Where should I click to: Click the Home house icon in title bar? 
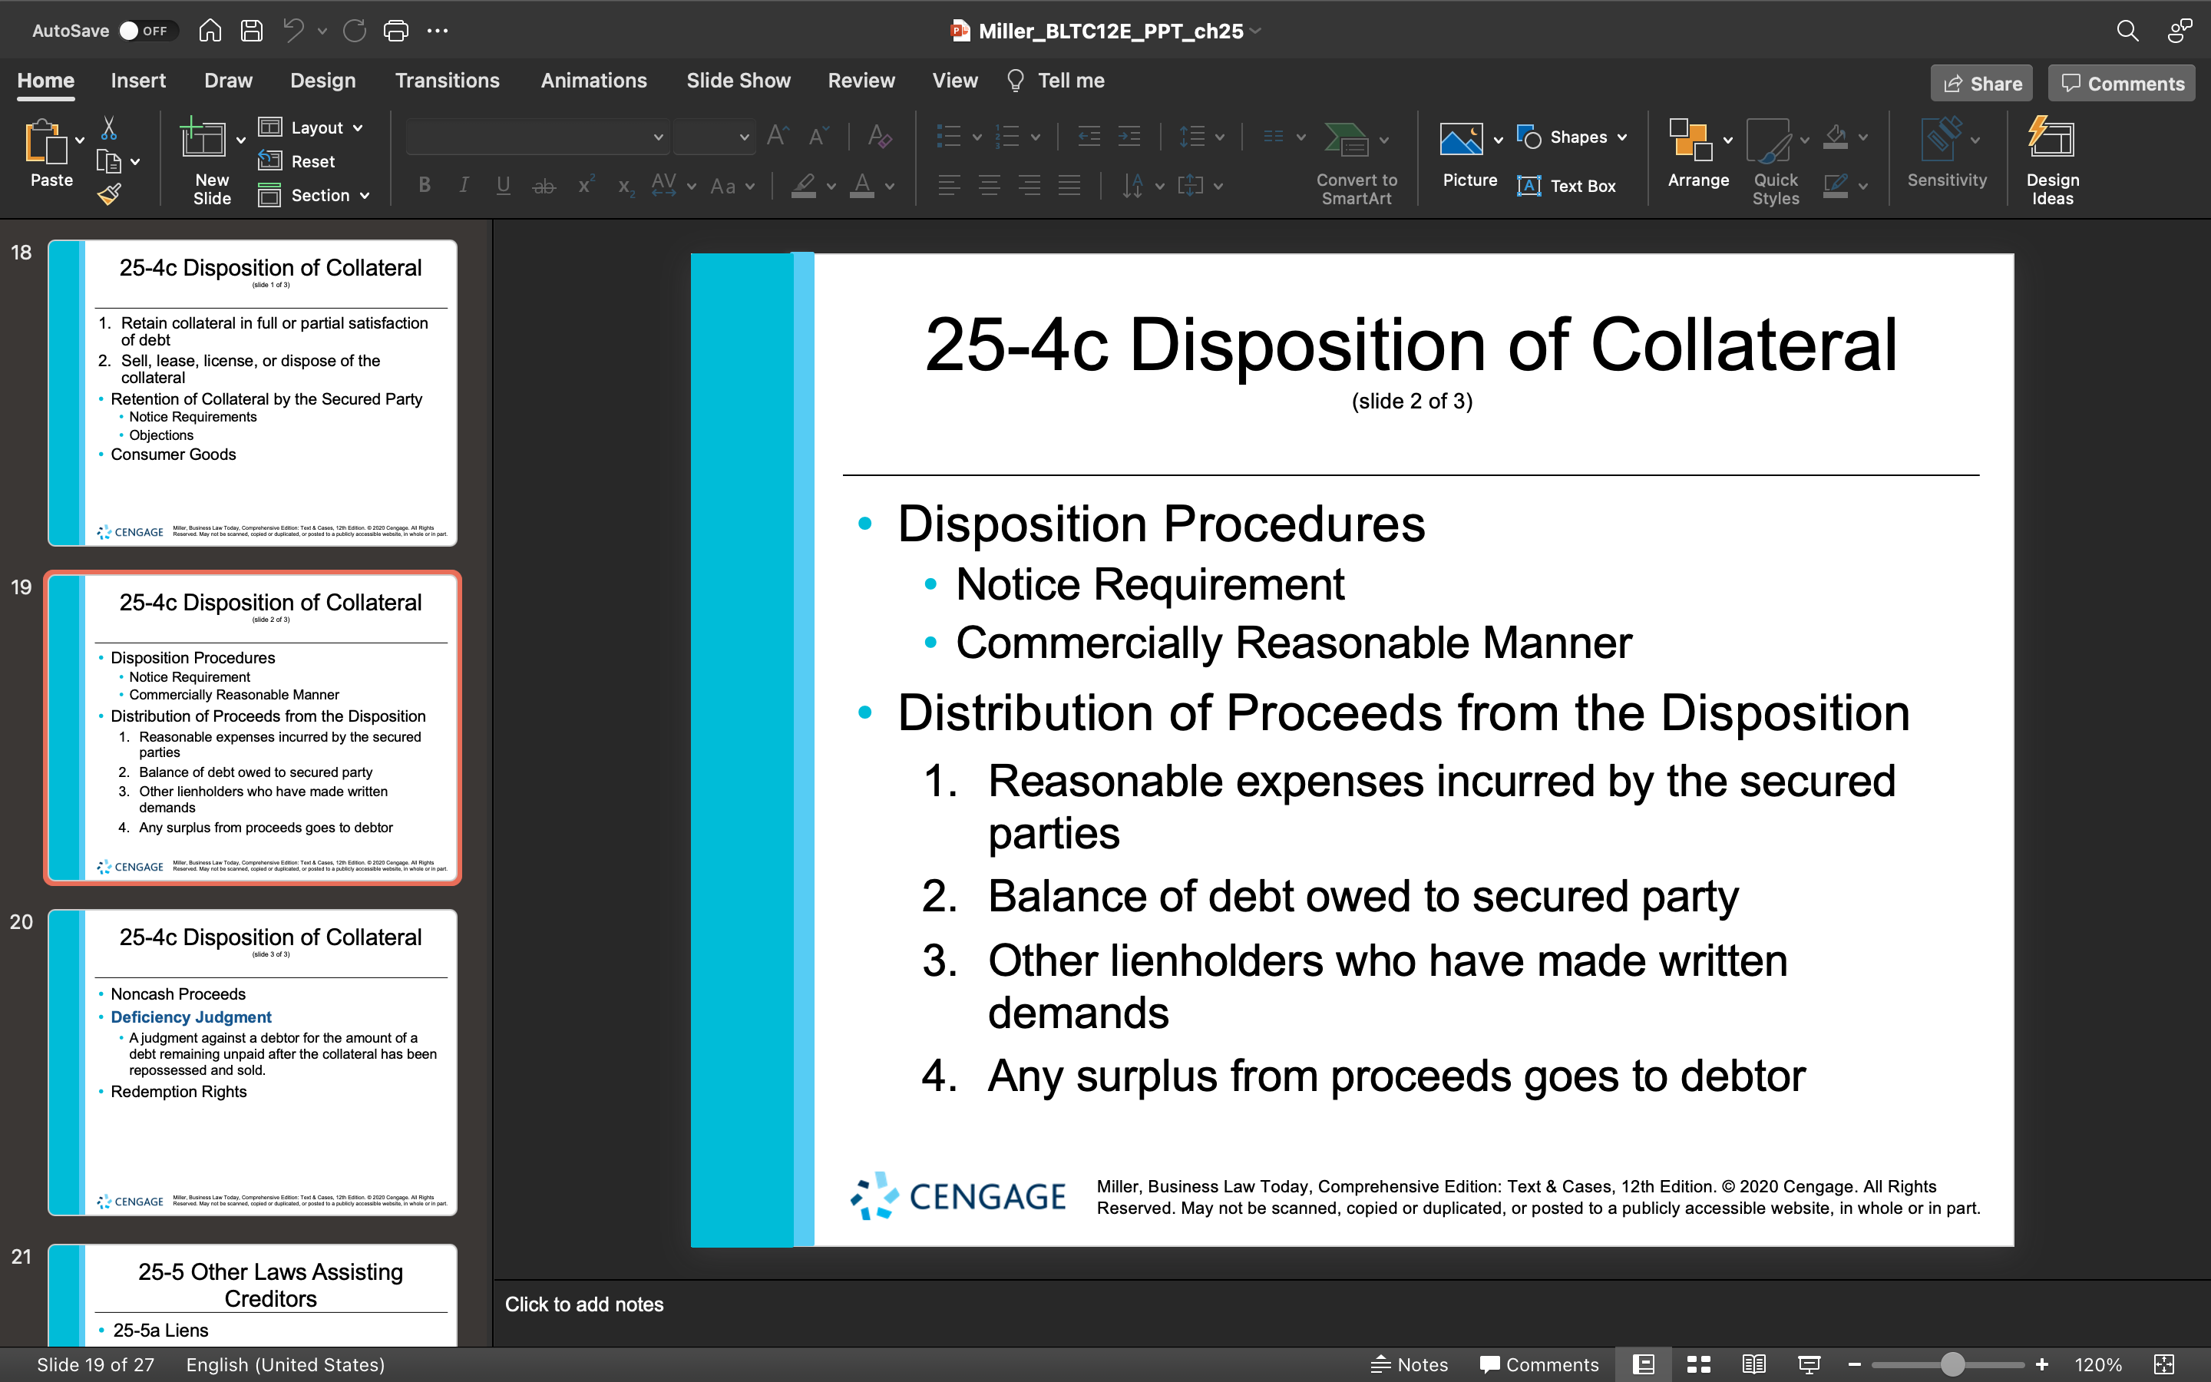click(x=210, y=31)
